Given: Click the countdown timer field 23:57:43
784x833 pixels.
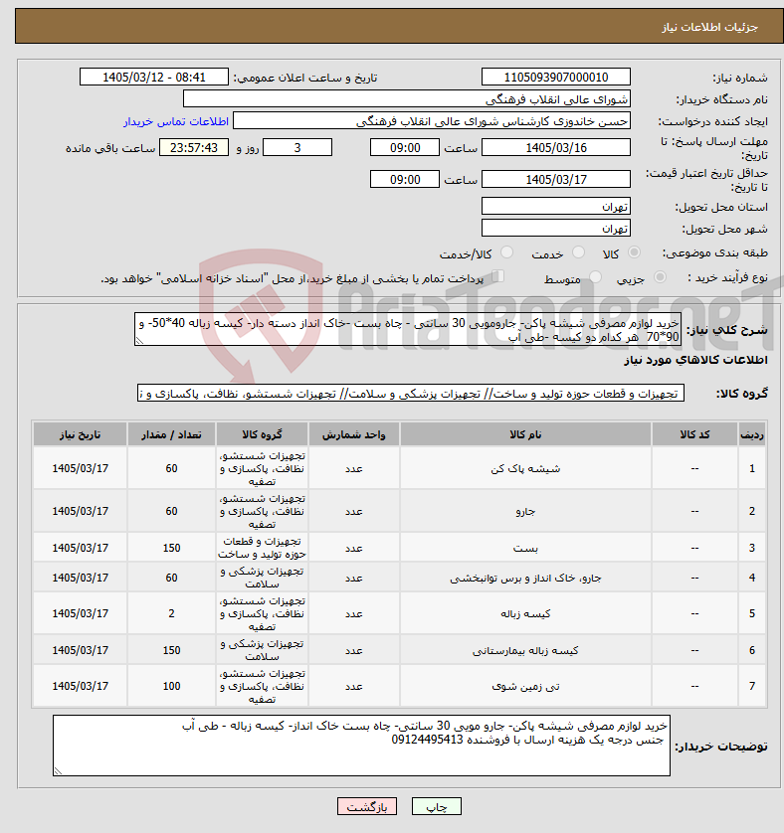Looking at the screenshot, I should click(x=194, y=148).
